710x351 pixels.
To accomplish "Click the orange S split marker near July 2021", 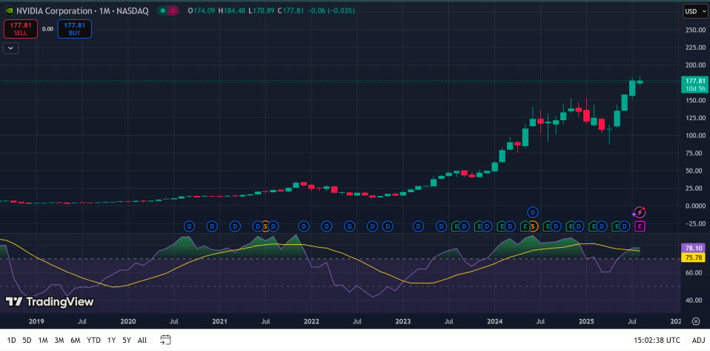I will click(265, 226).
